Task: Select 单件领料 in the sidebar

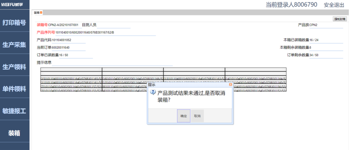Action: click(x=15, y=89)
